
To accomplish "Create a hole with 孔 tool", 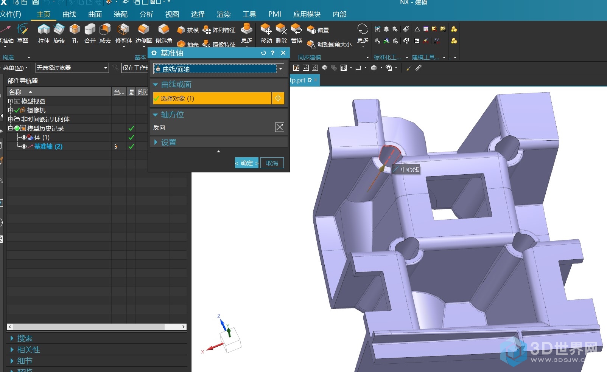I will 75,33.
